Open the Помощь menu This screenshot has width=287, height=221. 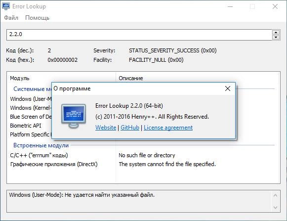38,18
